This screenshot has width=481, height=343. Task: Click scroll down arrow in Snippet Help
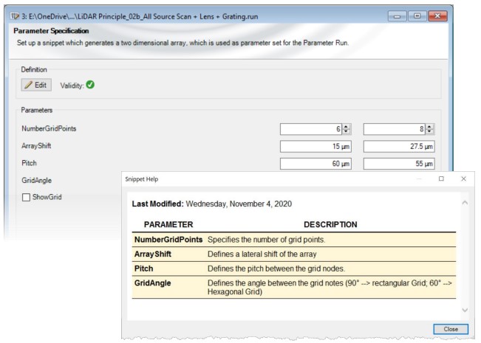click(x=465, y=310)
